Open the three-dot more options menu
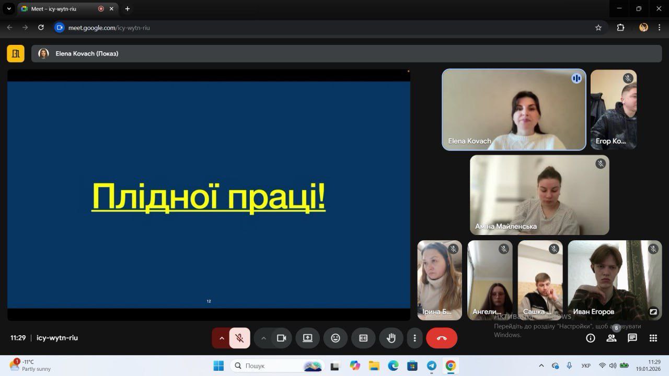669x376 pixels. tap(414, 338)
